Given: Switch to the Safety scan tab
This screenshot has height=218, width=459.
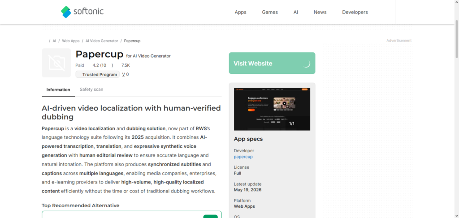Looking at the screenshot, I should pos(91,90).
